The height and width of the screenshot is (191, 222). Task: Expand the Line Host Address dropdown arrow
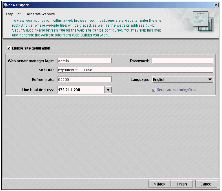pyautogui.click(x=108, y=90)
